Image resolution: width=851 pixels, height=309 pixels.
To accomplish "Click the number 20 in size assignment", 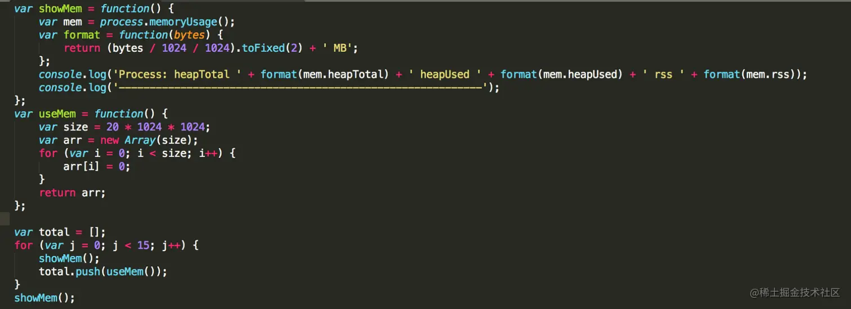I will pyautogui.click(x=112, y=127).
